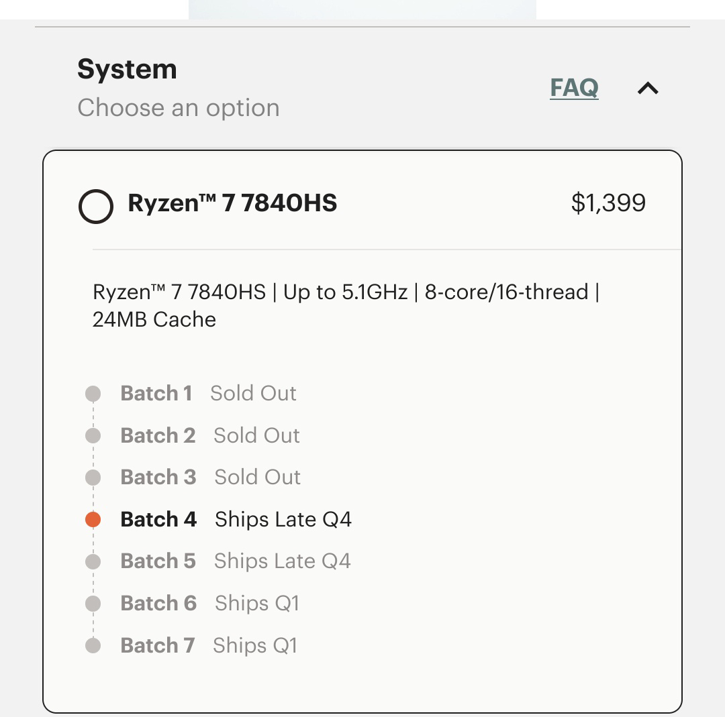The height and width of the screenshot is (717, 725).
Task: Select Batch 4 Ships Late Q4 entry
Action: coord(236,519)
